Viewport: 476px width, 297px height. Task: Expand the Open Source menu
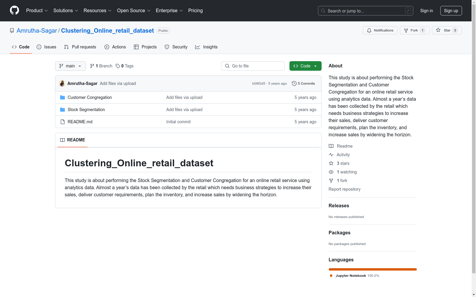pyautogui.click(x=134, y=10)
